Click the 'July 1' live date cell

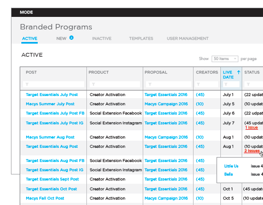coord(228,95)
